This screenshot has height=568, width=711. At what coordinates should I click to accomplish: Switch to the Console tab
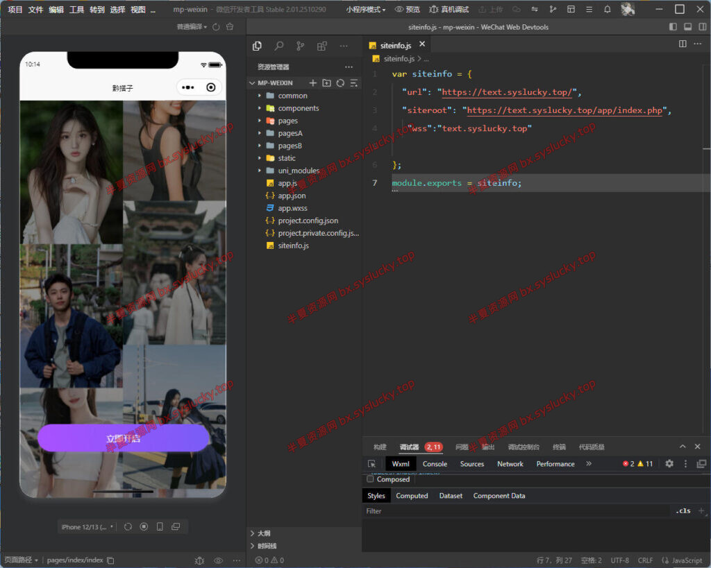coord(435,464)
